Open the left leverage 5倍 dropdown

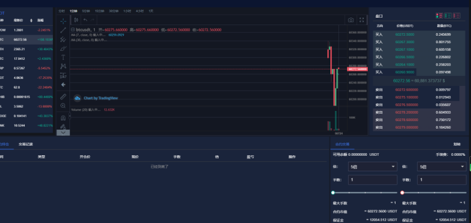372,167
